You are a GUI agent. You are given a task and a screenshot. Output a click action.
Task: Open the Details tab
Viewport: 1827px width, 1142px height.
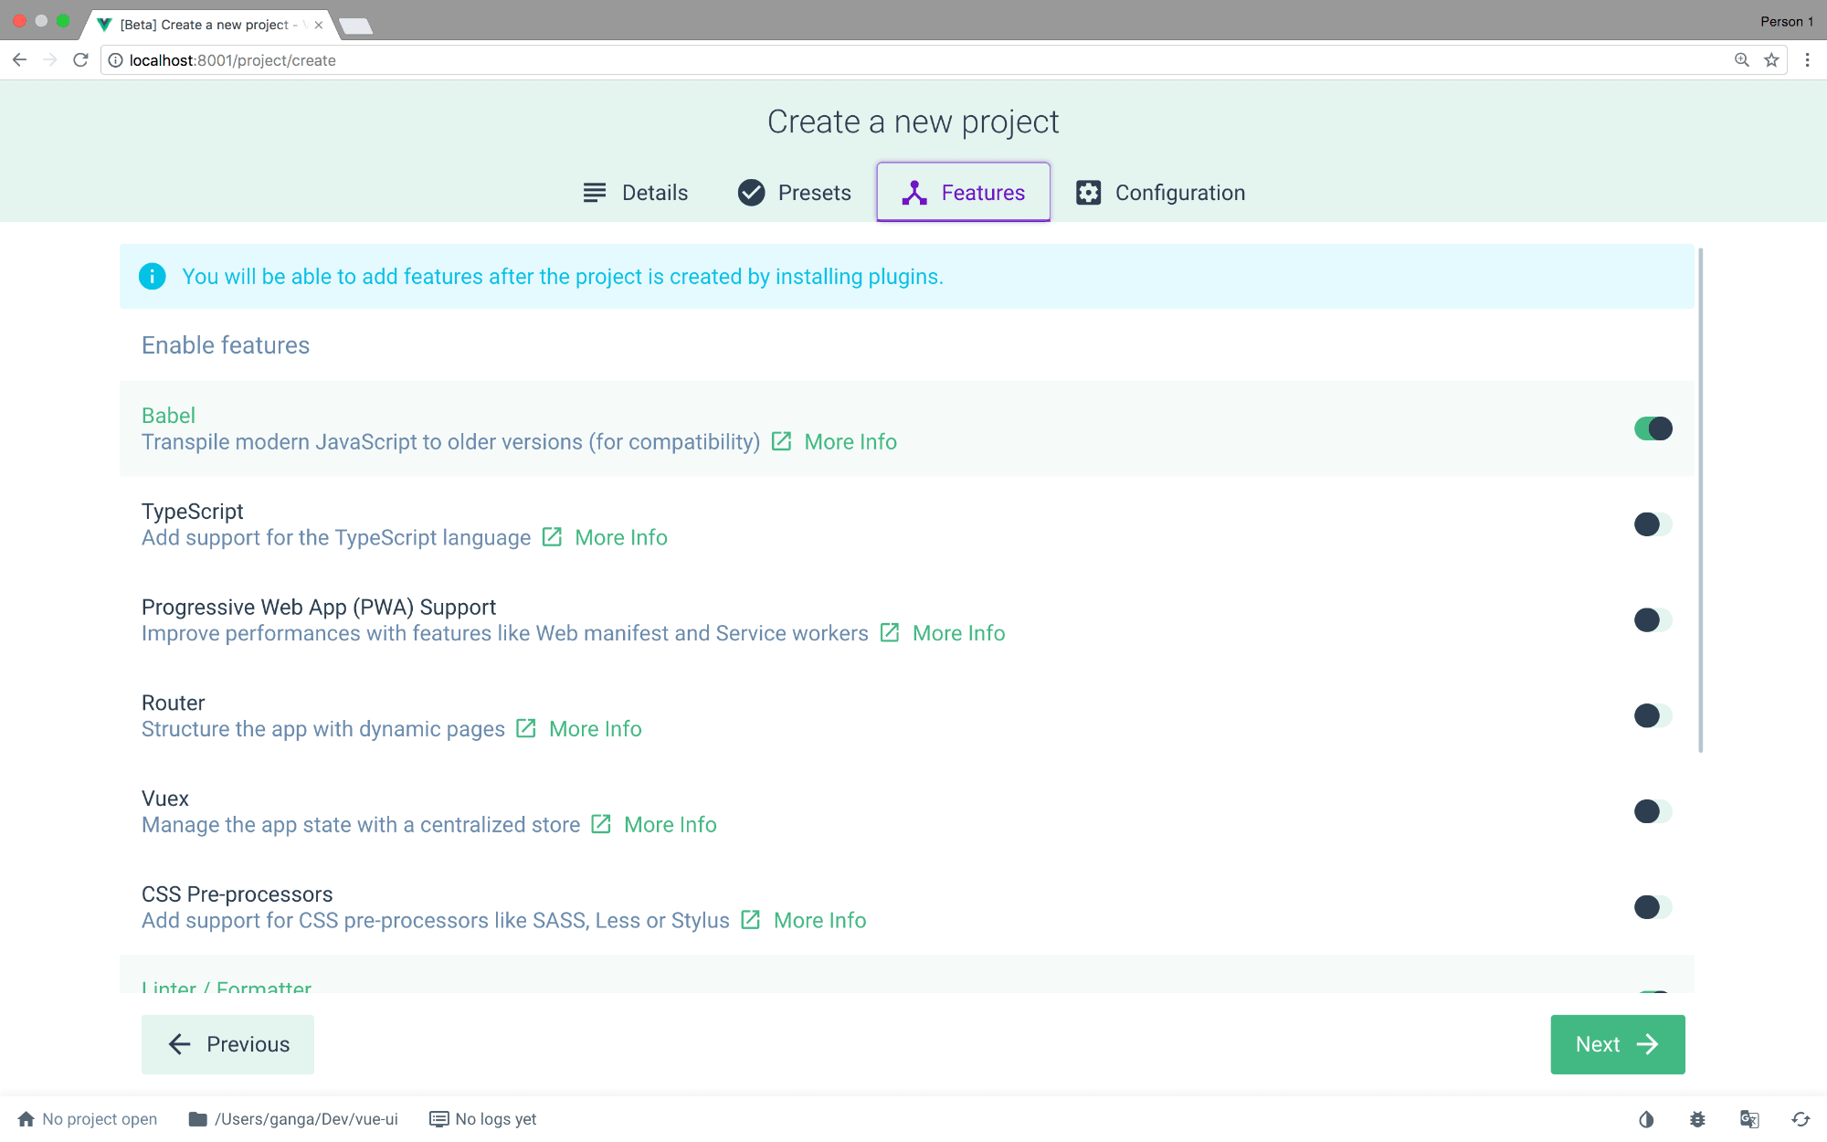tap(636, 193)
